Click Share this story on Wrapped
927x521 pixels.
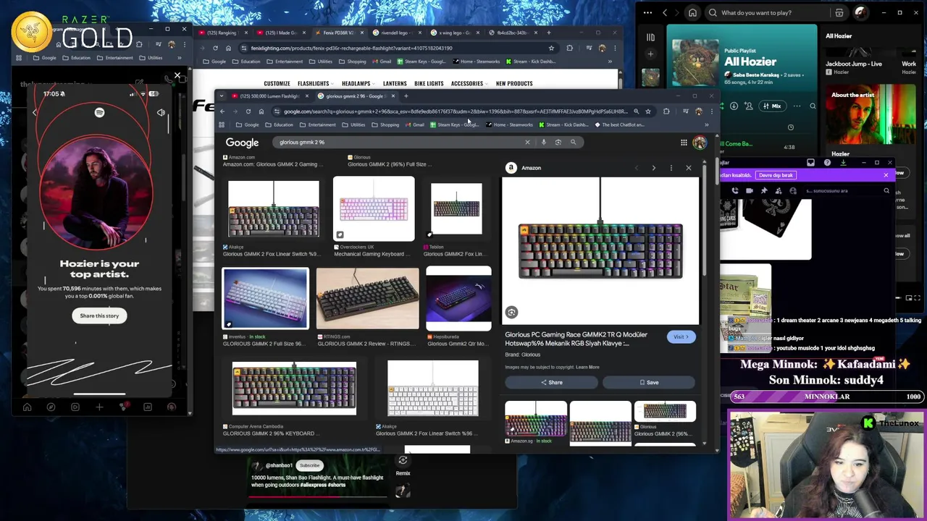click(x=99, y=315)
